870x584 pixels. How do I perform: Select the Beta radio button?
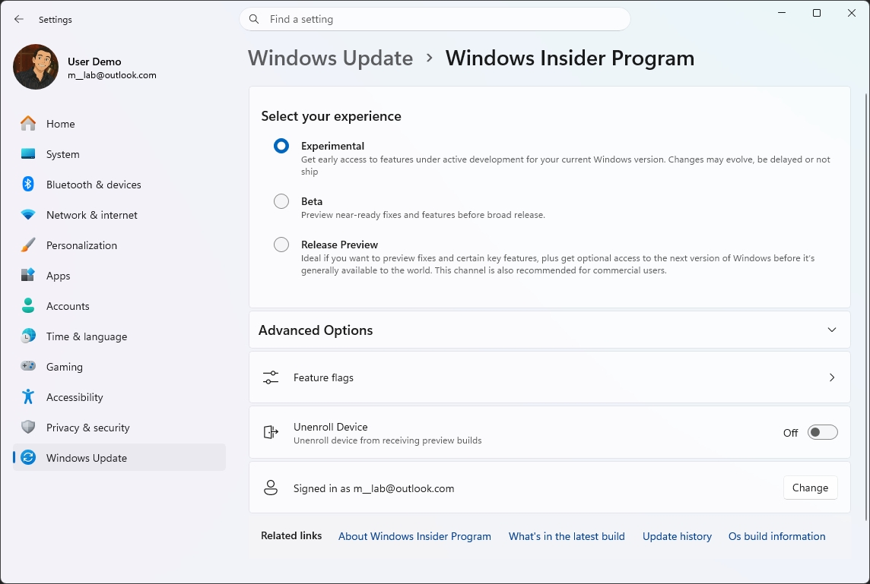281,201
